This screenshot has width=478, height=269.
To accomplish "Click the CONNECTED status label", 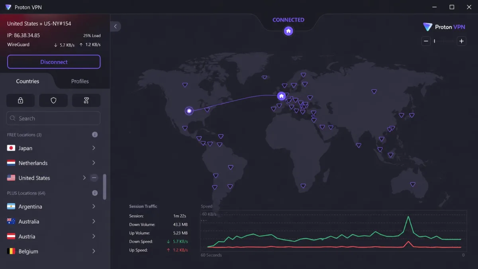I will pyautogui.click(x=288, y=20).
